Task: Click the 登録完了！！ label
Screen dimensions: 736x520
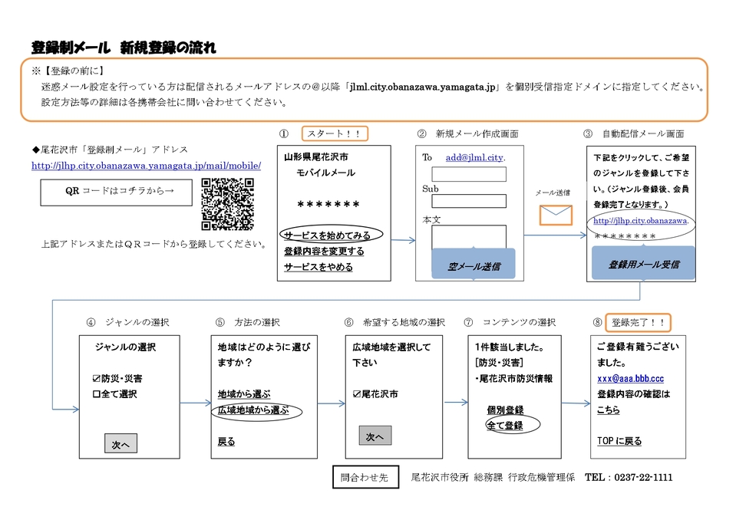Action: click(639, 322)
